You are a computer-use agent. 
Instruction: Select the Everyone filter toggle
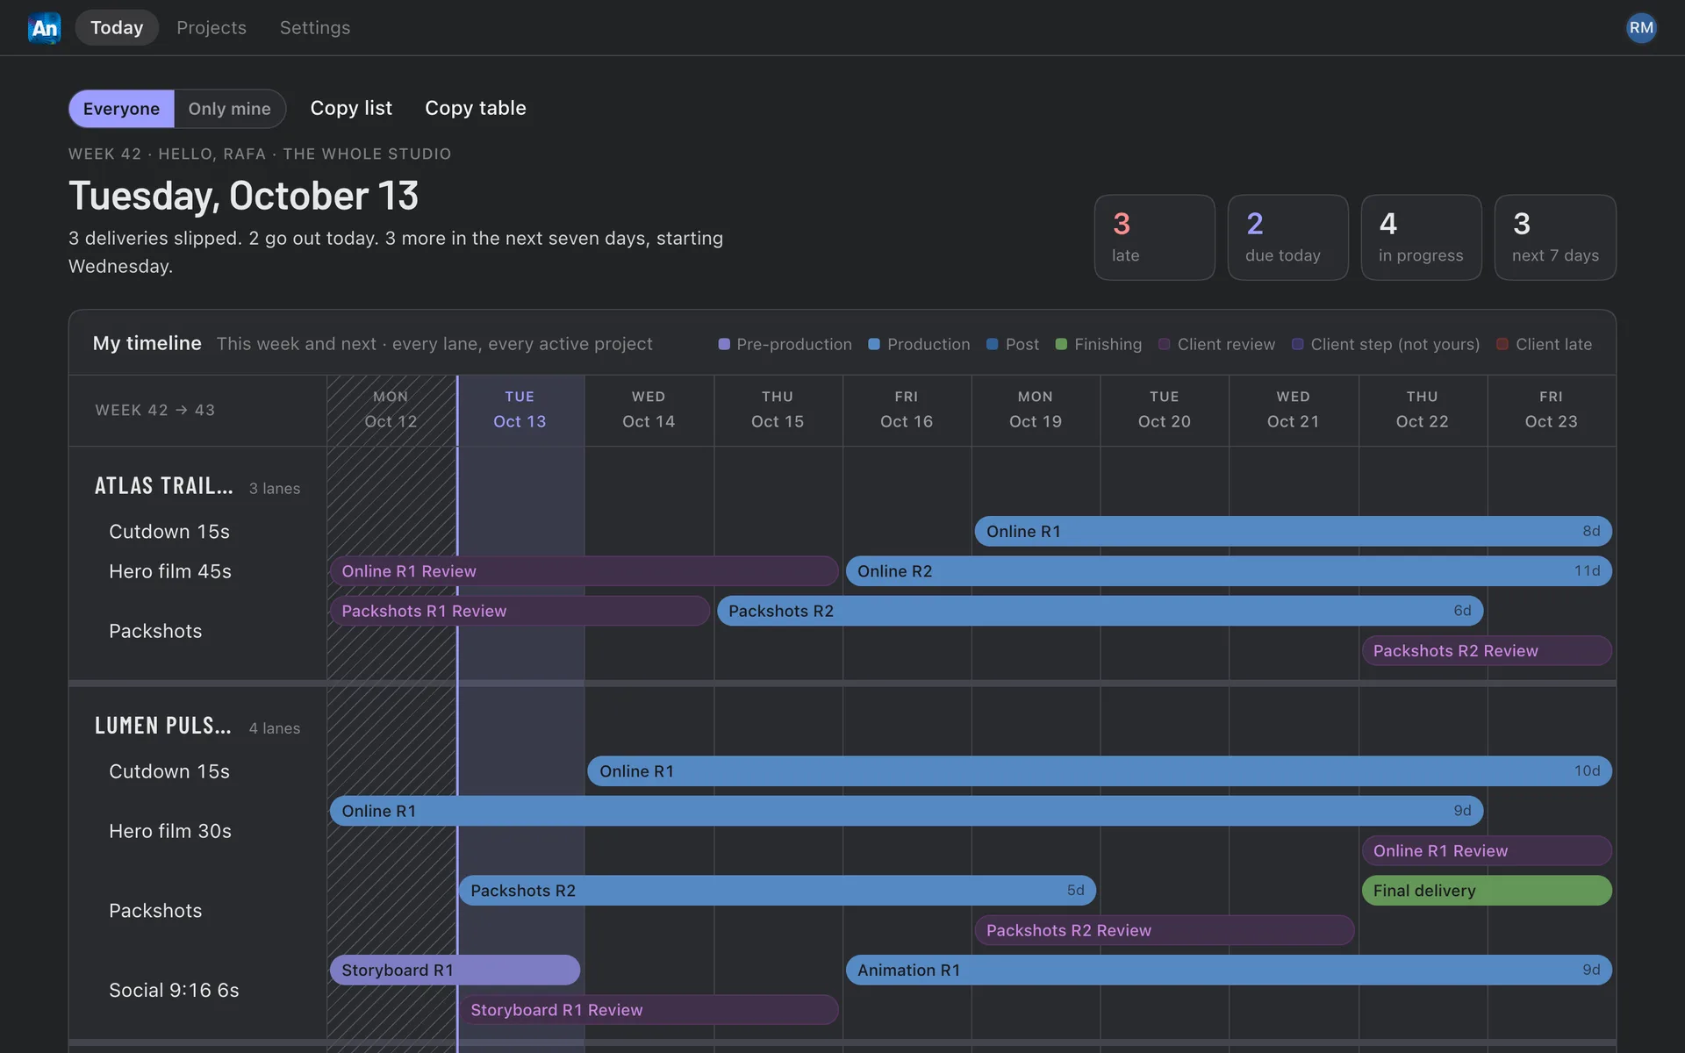coord(121,109)
